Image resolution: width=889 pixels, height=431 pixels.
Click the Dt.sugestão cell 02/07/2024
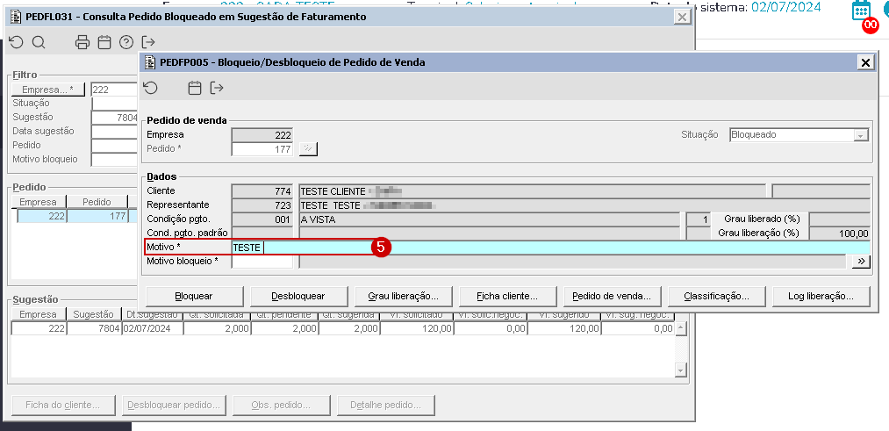pos(153,328)
